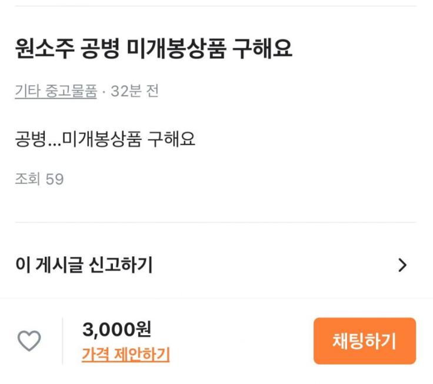Image resolution: width=433 pixels, height=384 pixels.
Task: Click the top divider above the post title
Action: click(215, 6)
